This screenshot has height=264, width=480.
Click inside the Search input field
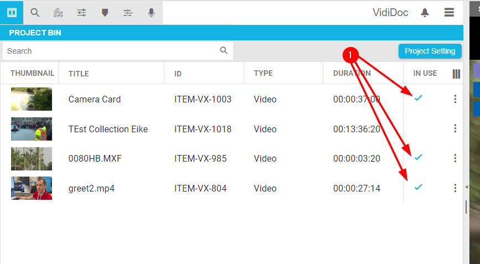pos(111,51)
